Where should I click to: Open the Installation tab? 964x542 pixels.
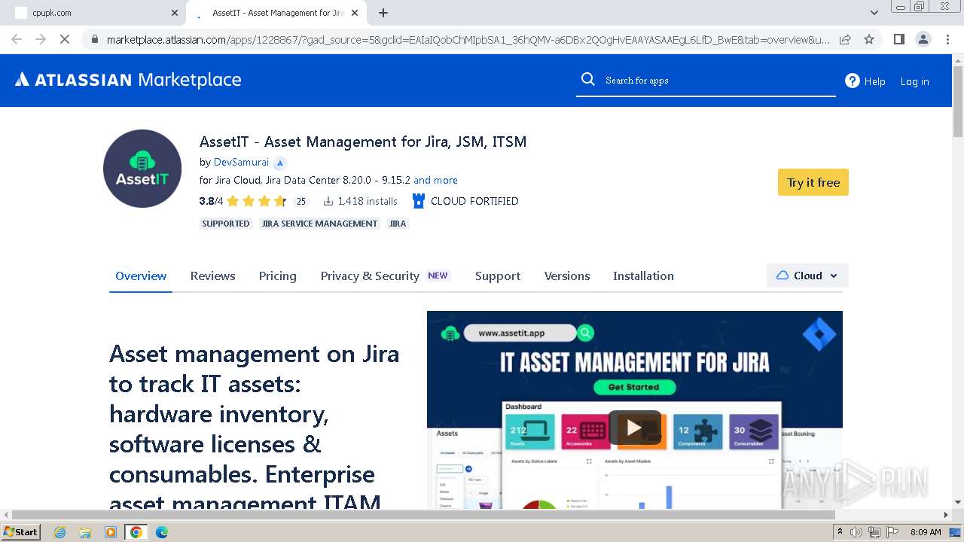[x=643, y=276]
